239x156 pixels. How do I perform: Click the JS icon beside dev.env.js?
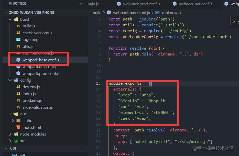coord(18,87)
